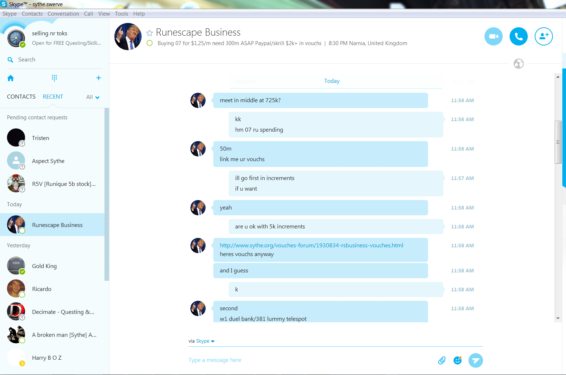The image size is (566, 375).
Task: Click the "selling nr toks" profile name
Action: pyautogui.click(x=50, y=33)
